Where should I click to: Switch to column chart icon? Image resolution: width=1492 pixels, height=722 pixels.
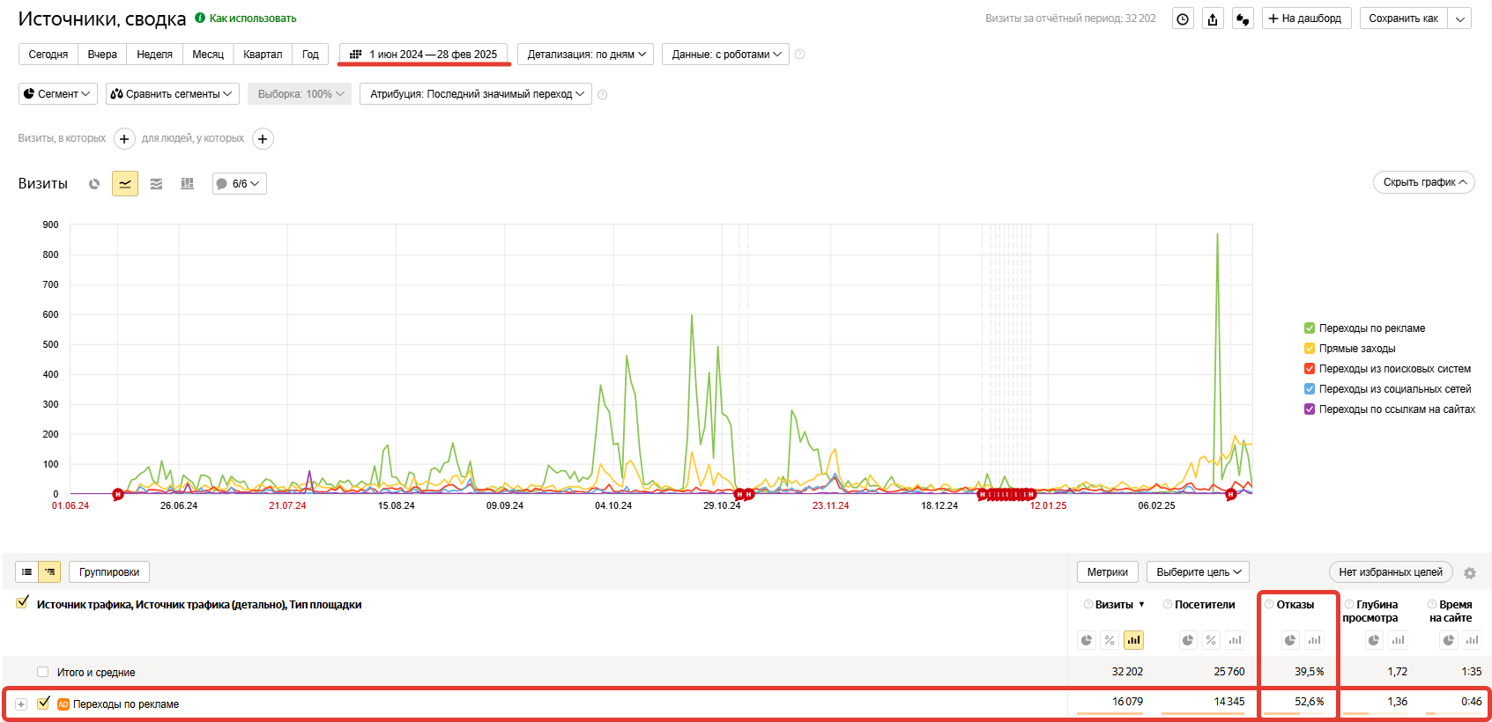click(187, 183)
